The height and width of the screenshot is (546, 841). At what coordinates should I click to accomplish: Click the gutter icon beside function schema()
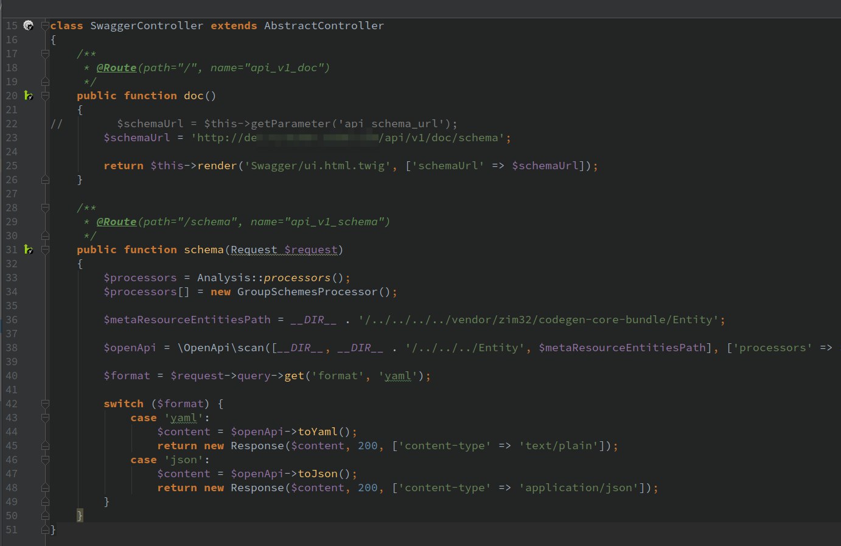tap(28, 250)
